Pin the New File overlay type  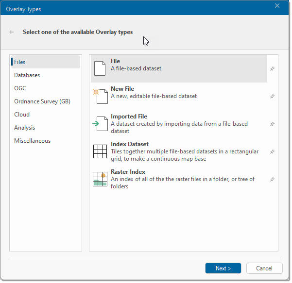coord(272,97)
